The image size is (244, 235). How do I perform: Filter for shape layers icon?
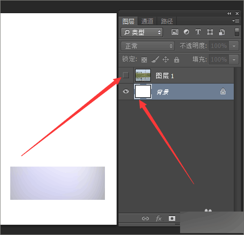(x=210, y=32)
